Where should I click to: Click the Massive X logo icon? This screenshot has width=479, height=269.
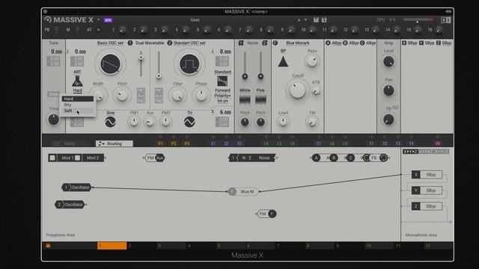coord(48,20)
